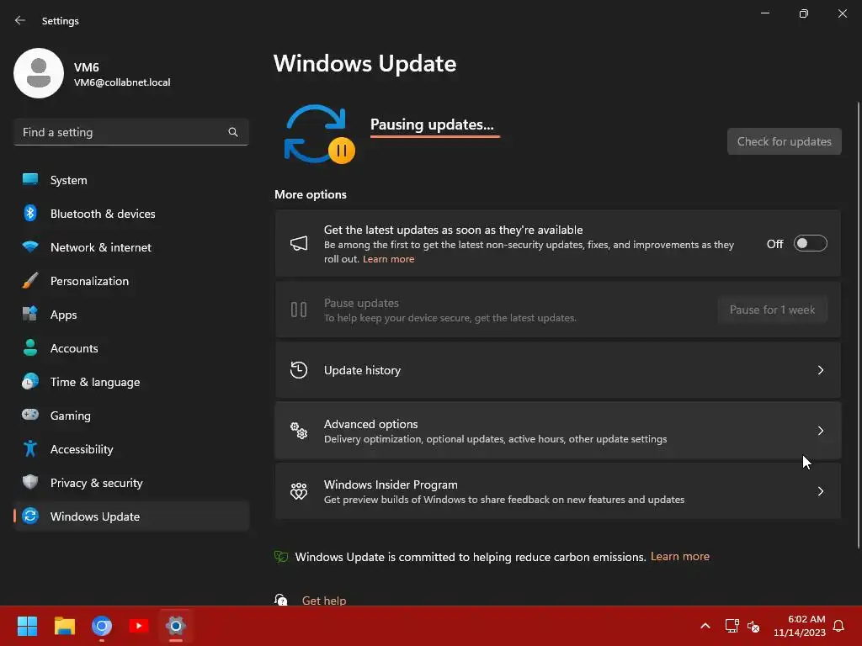
Task: Click the notification bell in system tray
Action: tap(838, 626)
